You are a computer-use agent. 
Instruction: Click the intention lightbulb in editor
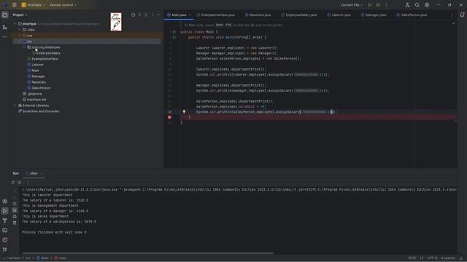coord(184,111)
